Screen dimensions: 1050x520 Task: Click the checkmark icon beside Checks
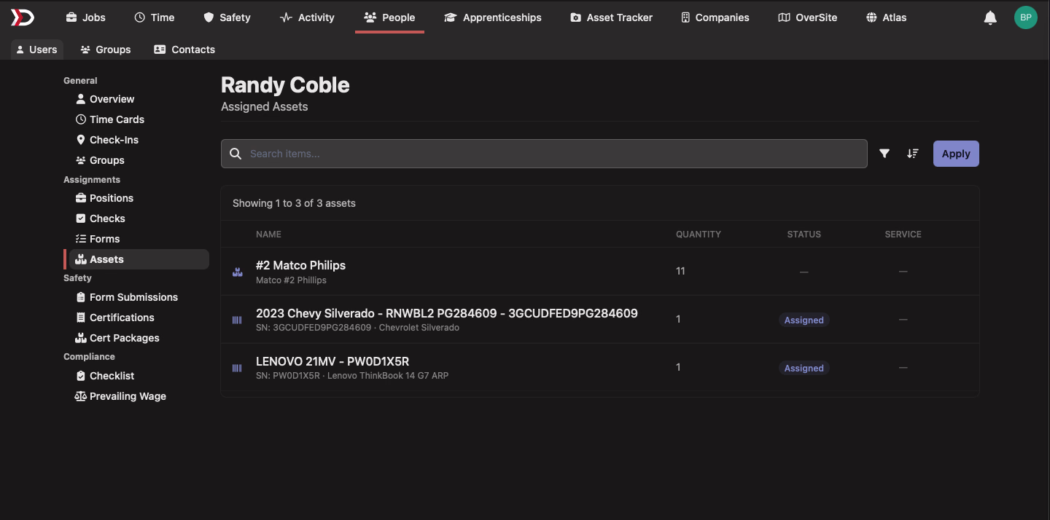pyautogui.click(x=81, y=218)
